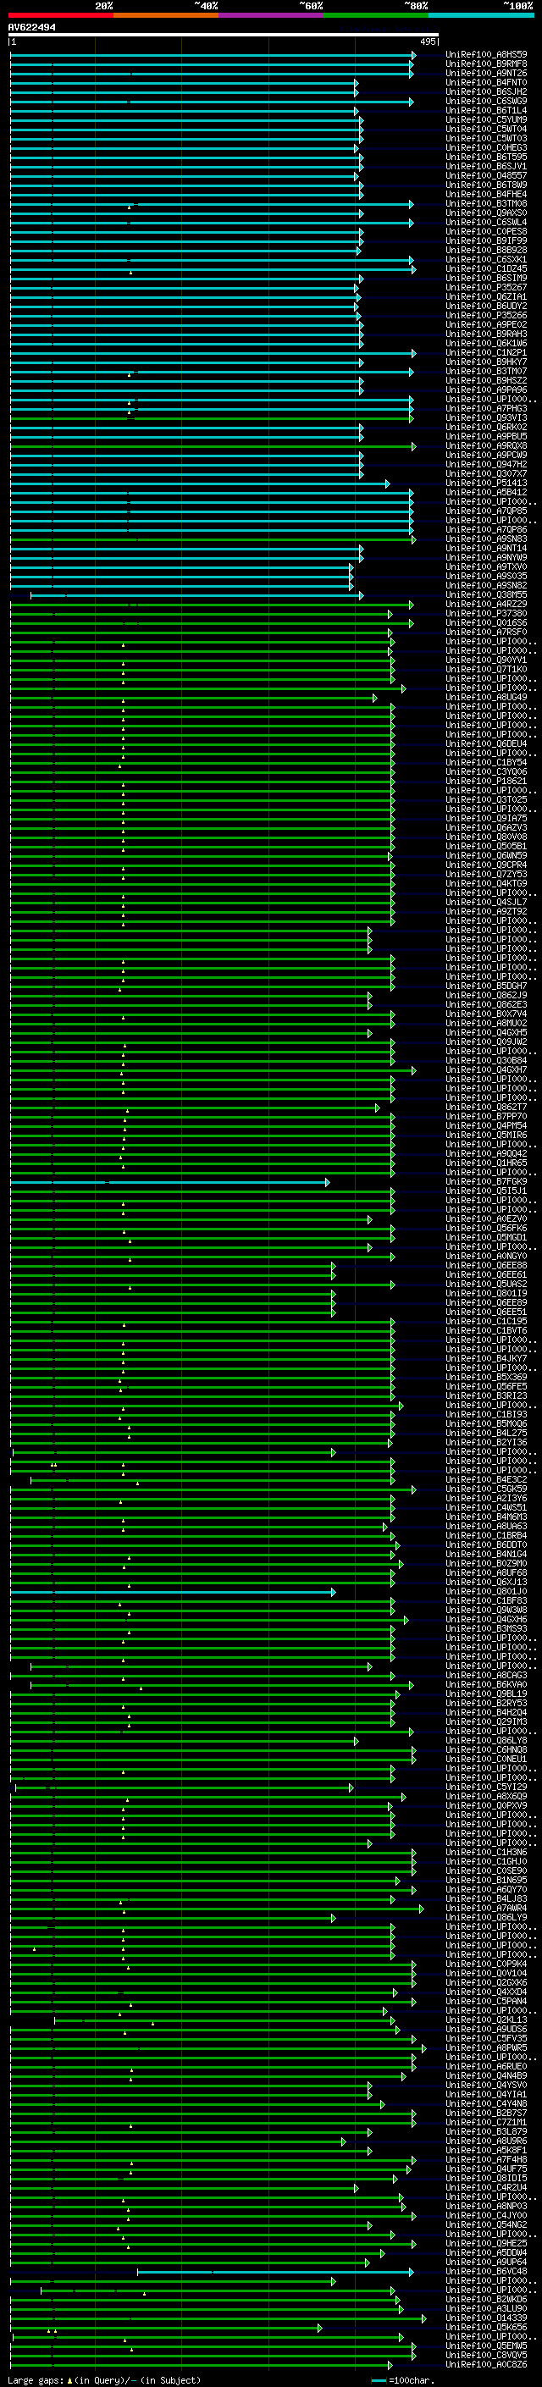Click UniRef100_O48557 label
The height and width of the screenshot is (2387, 542).
[486, 175]
